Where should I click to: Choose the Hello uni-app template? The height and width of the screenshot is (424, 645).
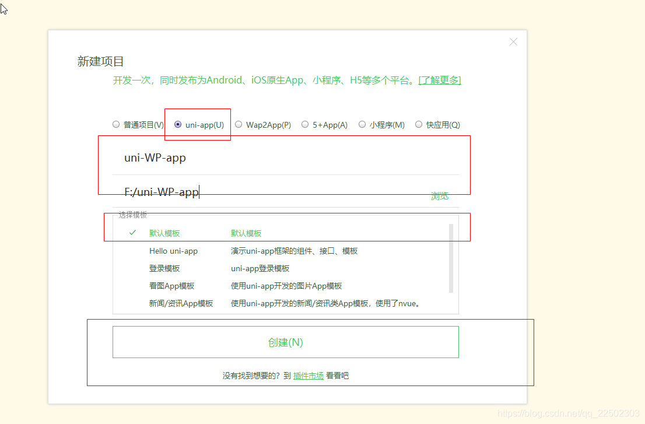pos(173,251)
